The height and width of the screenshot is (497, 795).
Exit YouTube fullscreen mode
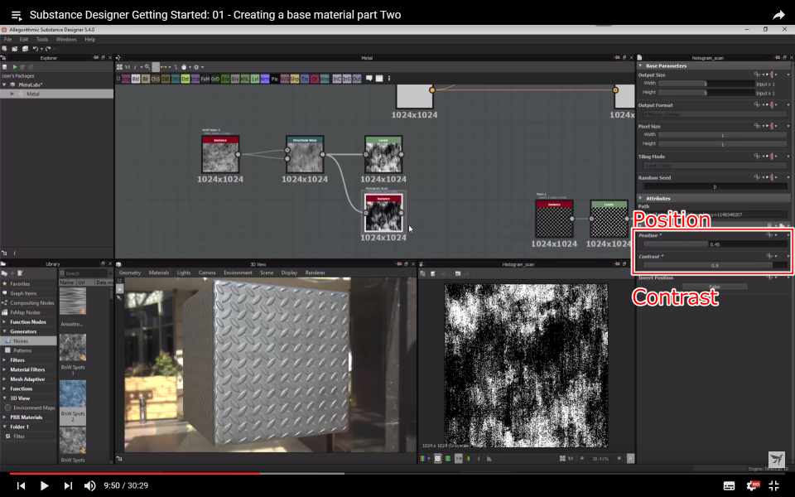coord(773,486)
